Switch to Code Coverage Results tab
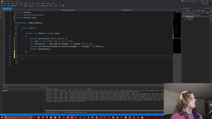This screenshot has height=119, width=212. click(x=69, y=112)
